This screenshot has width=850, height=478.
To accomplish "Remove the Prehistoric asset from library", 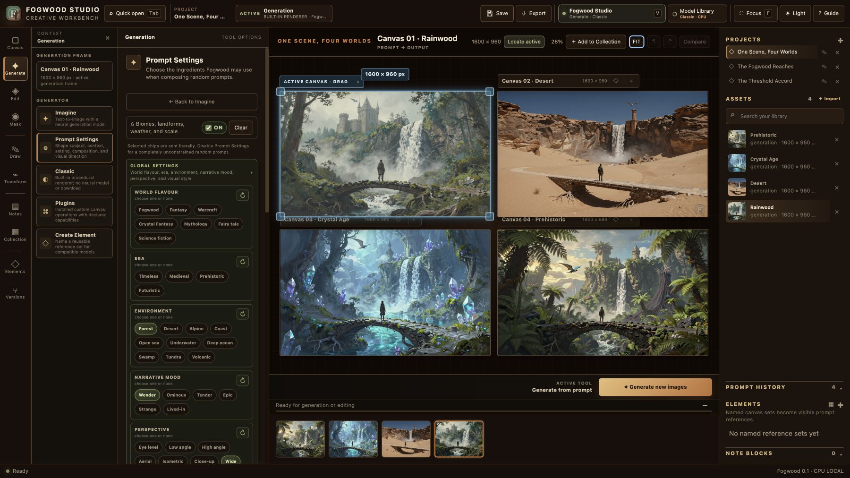I will click(837, 140).
